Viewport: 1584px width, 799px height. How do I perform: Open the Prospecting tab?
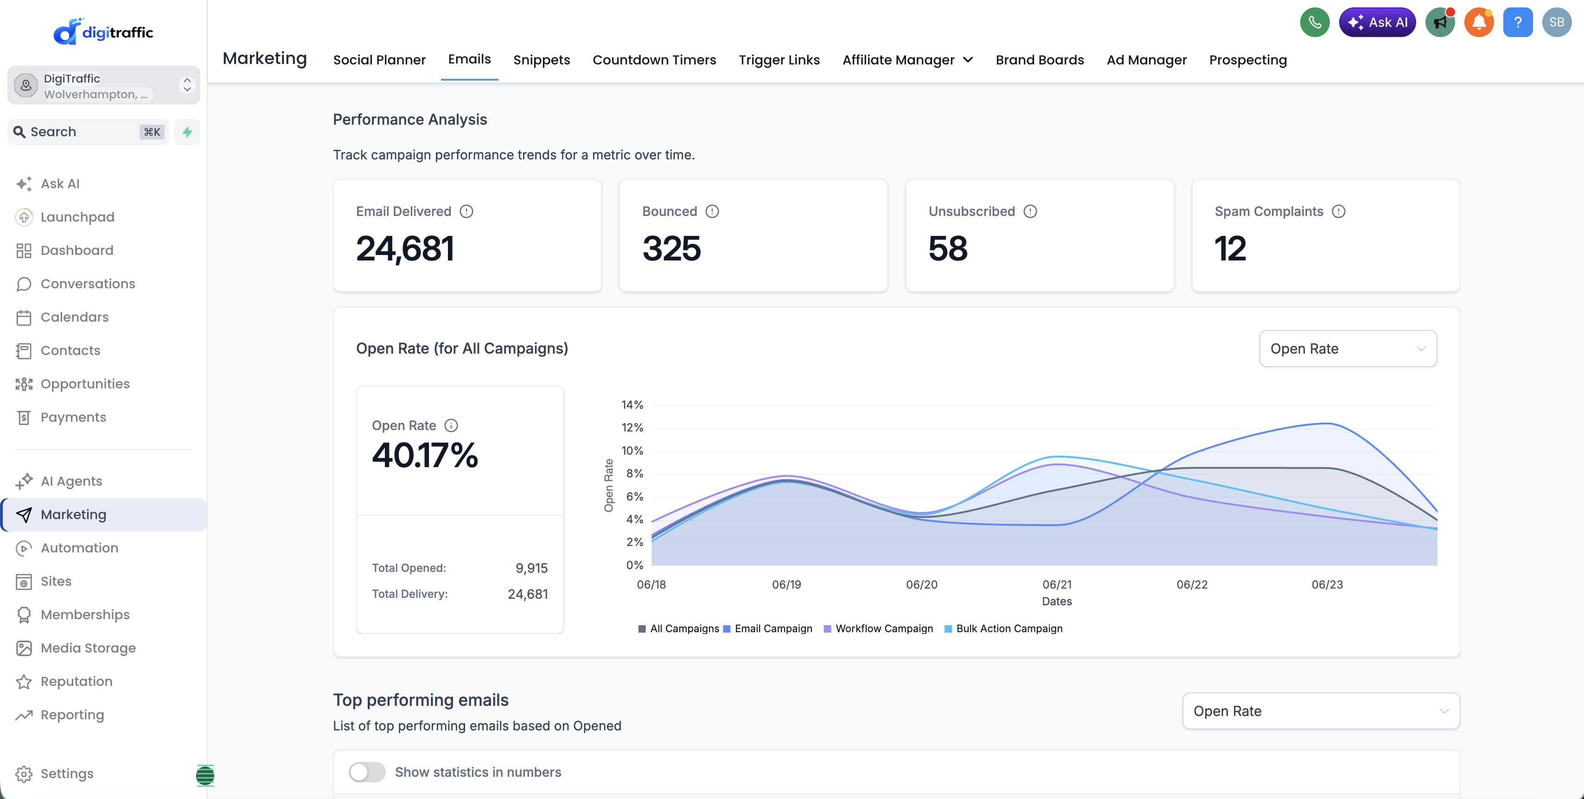pos(1248,60)
